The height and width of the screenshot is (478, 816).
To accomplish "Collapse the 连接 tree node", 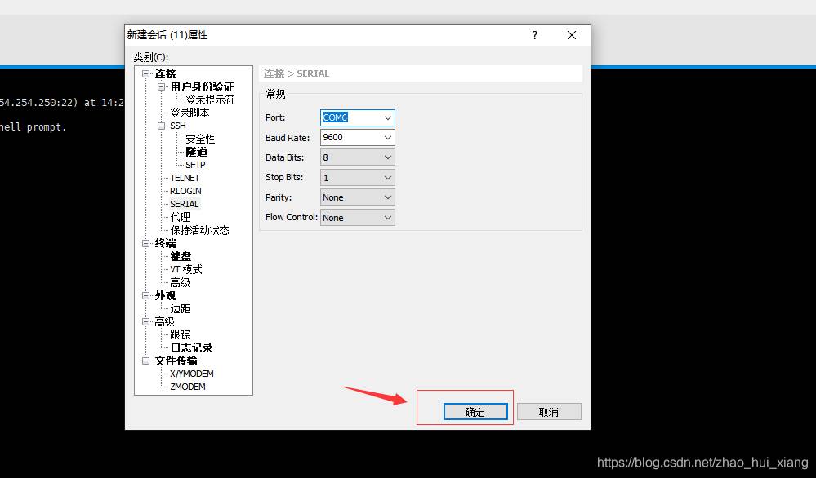I will [x=145, y=73].
